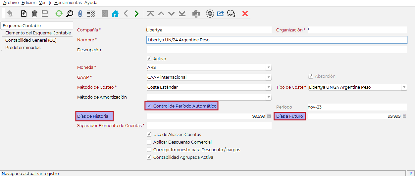
Task: Open the Moneda dropdown
Action: pos(269,67)
